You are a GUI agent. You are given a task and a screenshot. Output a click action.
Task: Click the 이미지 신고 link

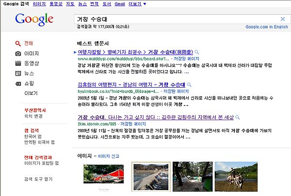pyautogui.click(x=108, y=156)
